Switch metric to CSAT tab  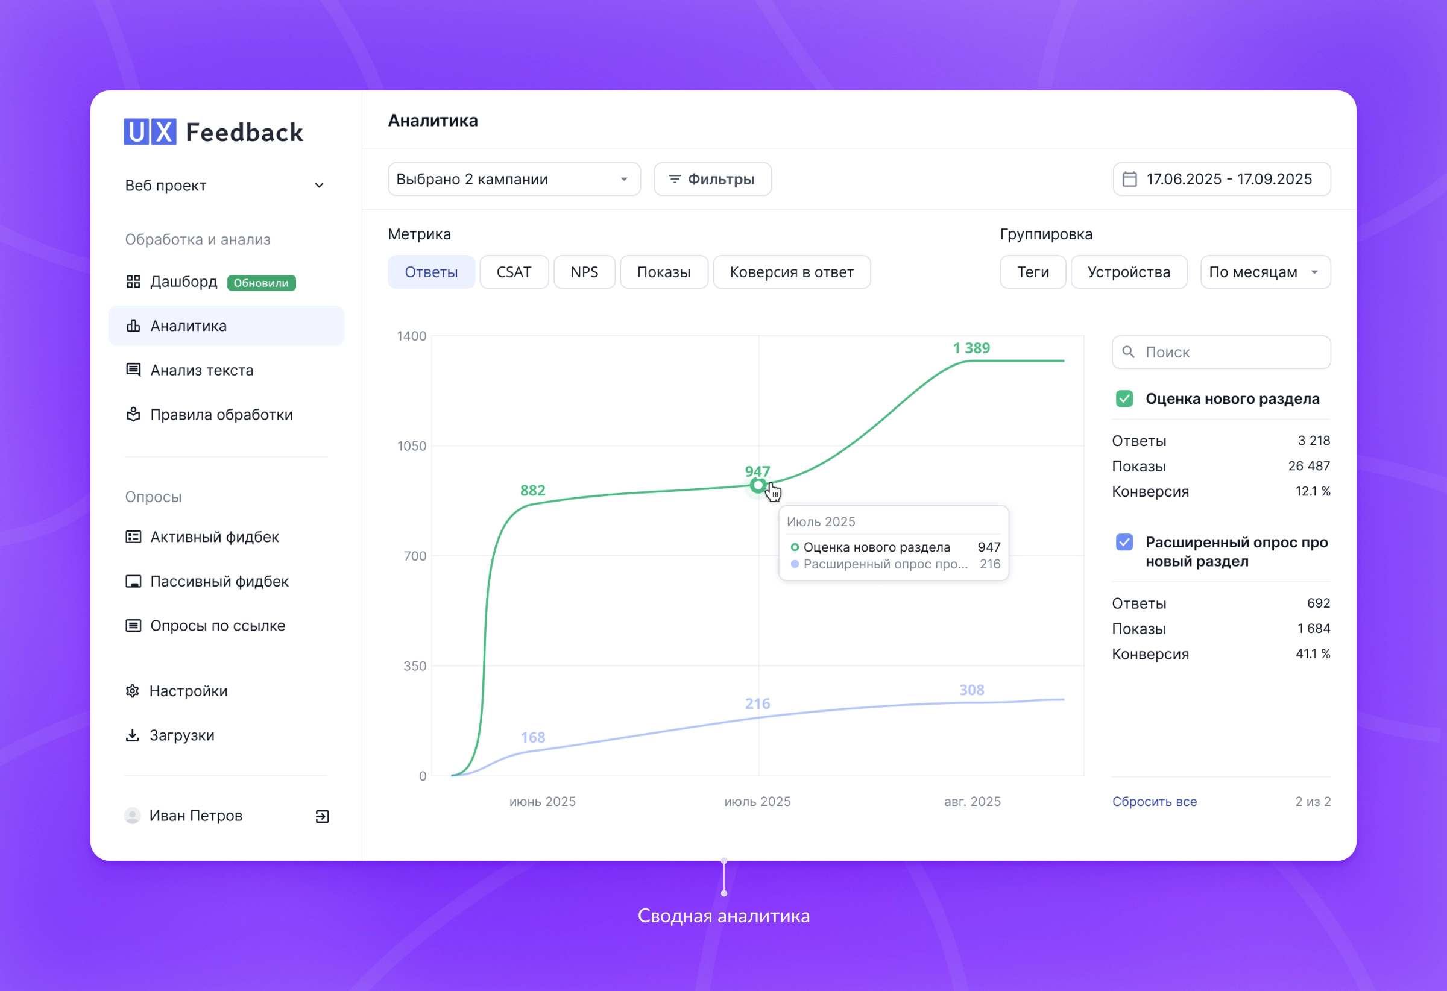point(514,272)
